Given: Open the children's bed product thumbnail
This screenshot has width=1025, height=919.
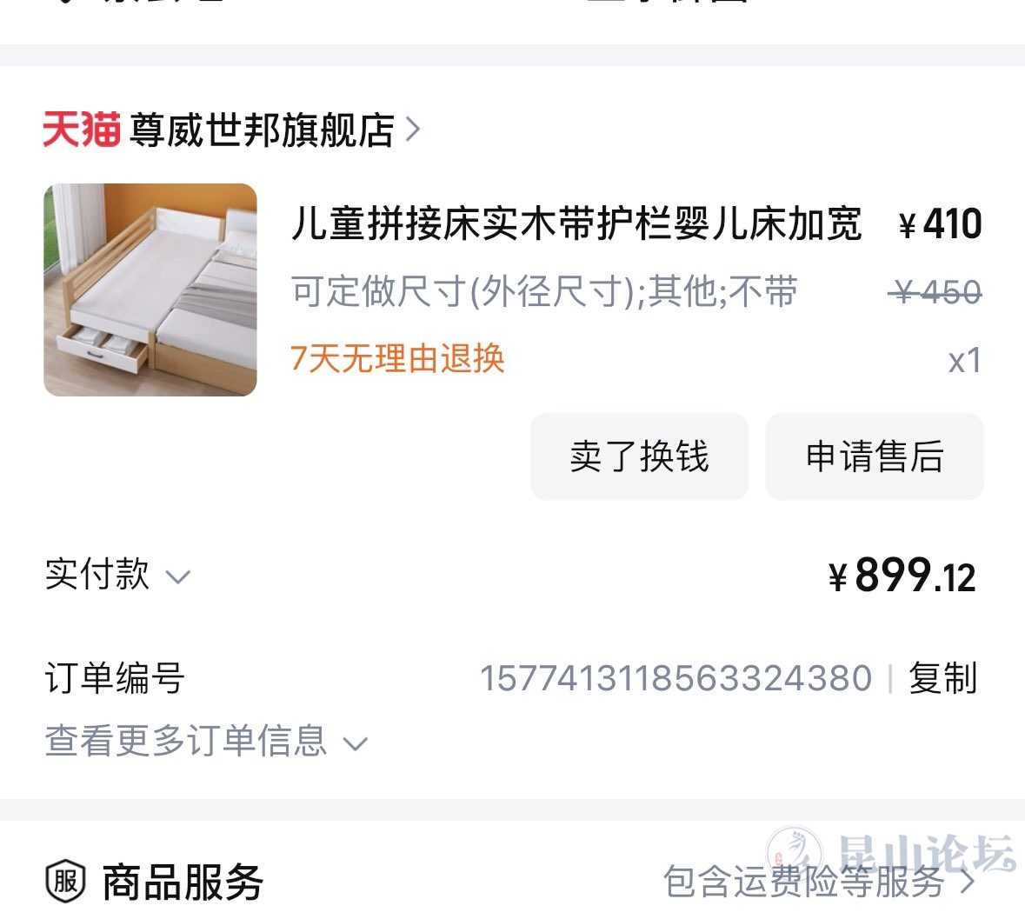Looking at the screenshot, I should (150, 290).
